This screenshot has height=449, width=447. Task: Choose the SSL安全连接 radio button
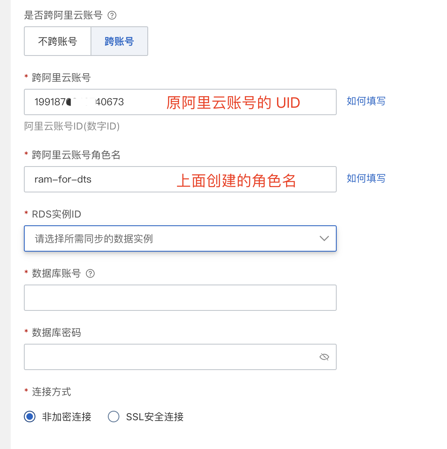(113, 417)
